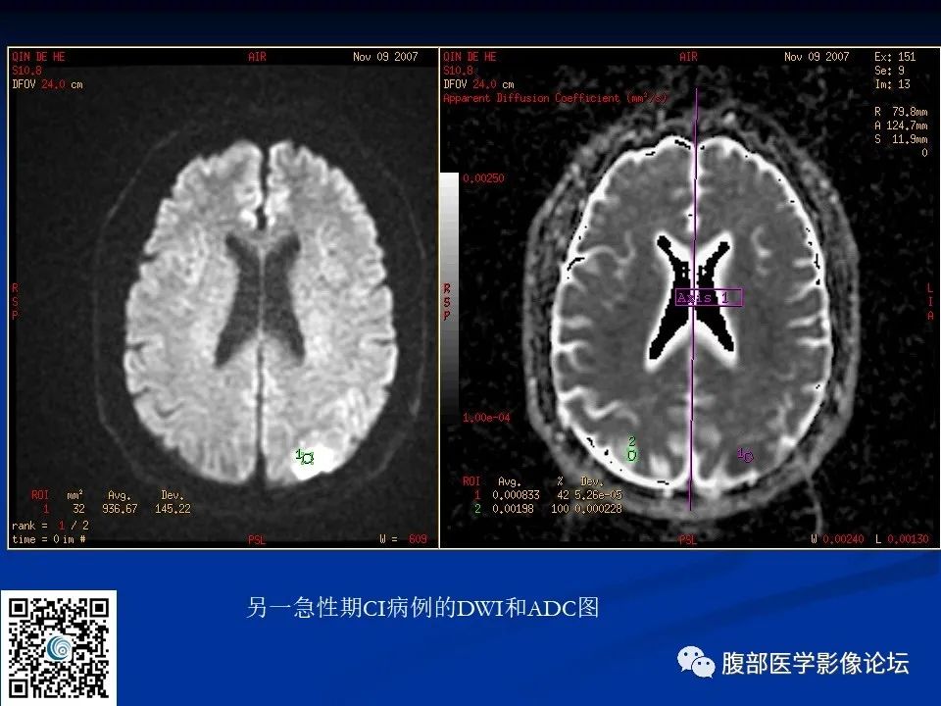Click ADC ROI 1 average '0.000833'
Viewport: 941px width, 706px height.
(x=516, y=494)
